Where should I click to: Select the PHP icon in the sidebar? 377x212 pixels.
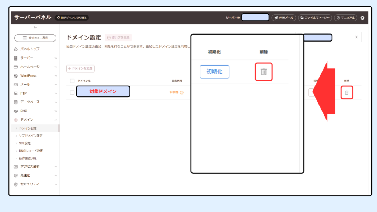point(16,111)
